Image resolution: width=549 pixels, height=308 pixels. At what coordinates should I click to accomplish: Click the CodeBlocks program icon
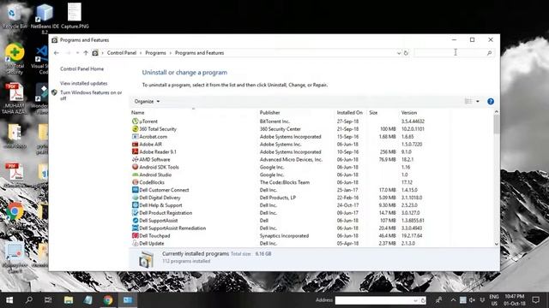pos(136,182)
